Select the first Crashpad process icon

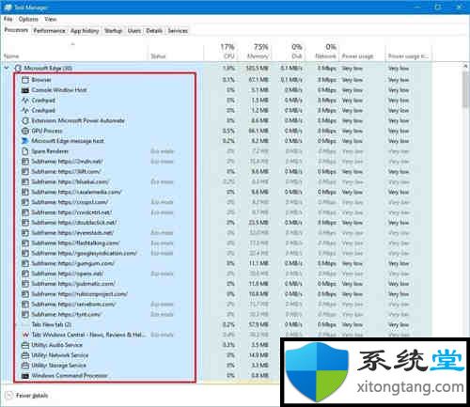click(25, 101)
